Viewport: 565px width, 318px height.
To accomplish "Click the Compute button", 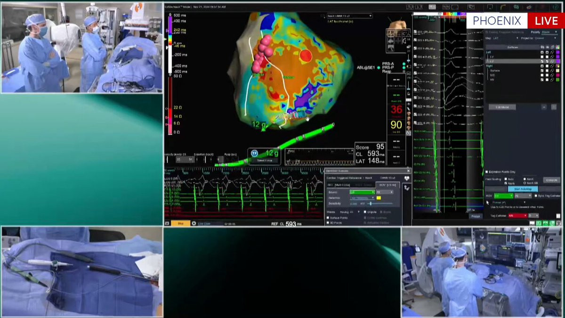I will coord(552,180).
